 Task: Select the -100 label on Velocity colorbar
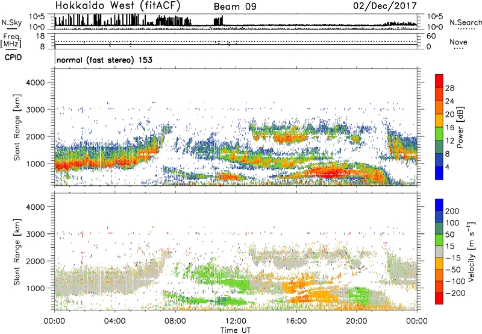point(455,282)
